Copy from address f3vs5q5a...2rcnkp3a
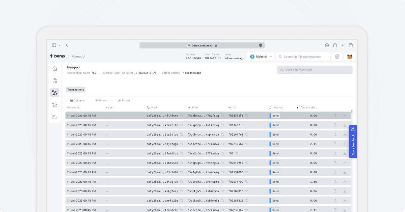Image resolution: width=405 pixels, height=212 pixels. tap(222, 181)
